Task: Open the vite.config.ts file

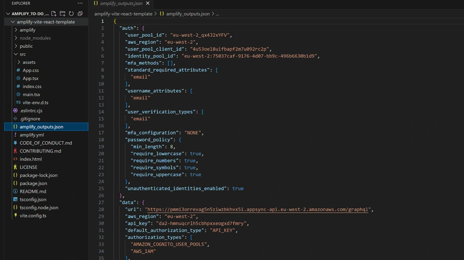Action: point(33,216)
